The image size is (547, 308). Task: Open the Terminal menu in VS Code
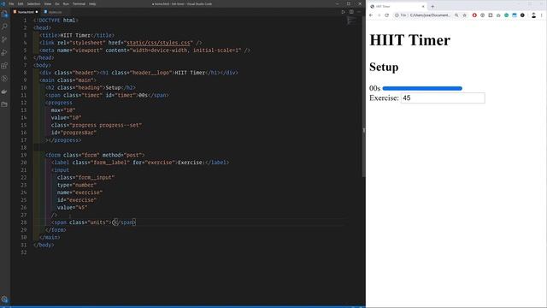pos(79,3)
